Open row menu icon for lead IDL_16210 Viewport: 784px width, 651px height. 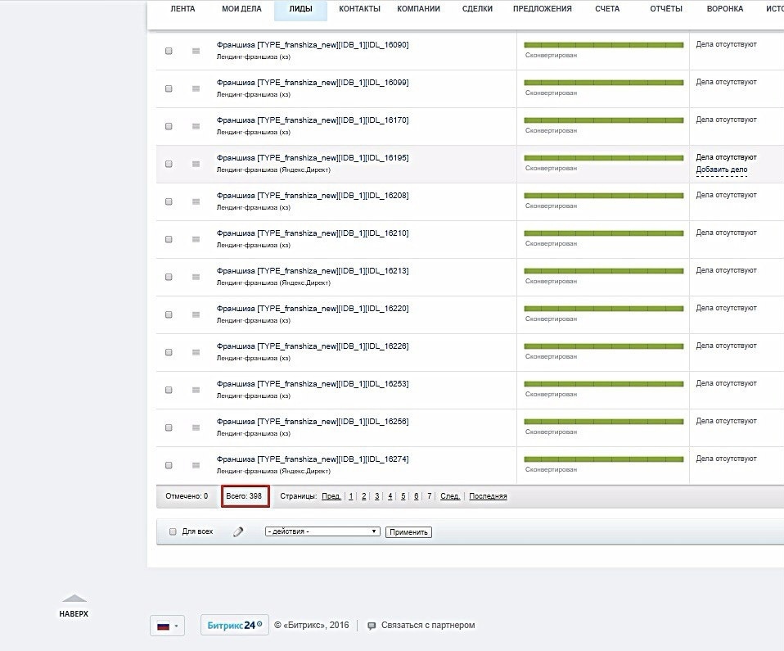tap(196, 239)
